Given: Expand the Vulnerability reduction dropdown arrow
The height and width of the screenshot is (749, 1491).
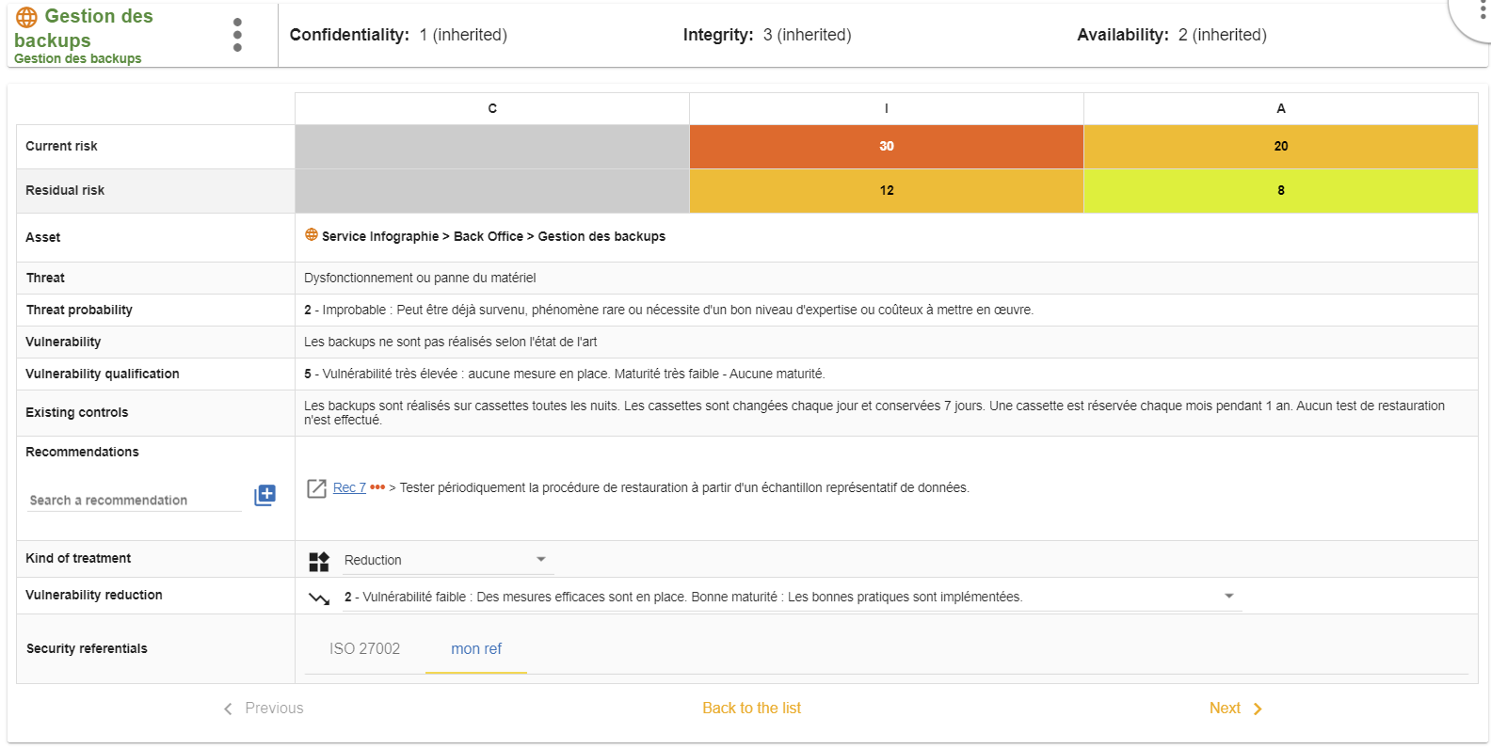Looking at the screenshot, I should coord(1228,596).
